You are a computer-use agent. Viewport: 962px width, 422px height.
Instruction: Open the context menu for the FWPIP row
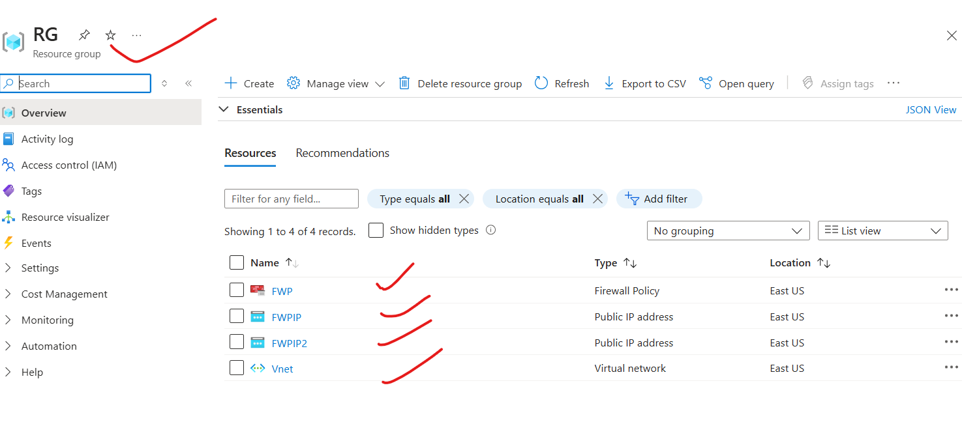point(951,316)
